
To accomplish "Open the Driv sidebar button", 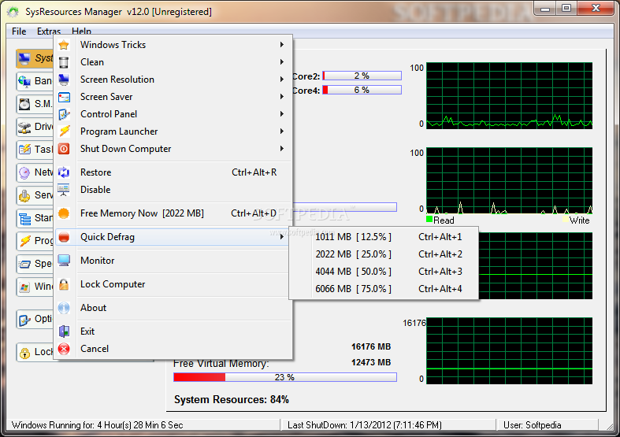I will [x=35, y=127].
